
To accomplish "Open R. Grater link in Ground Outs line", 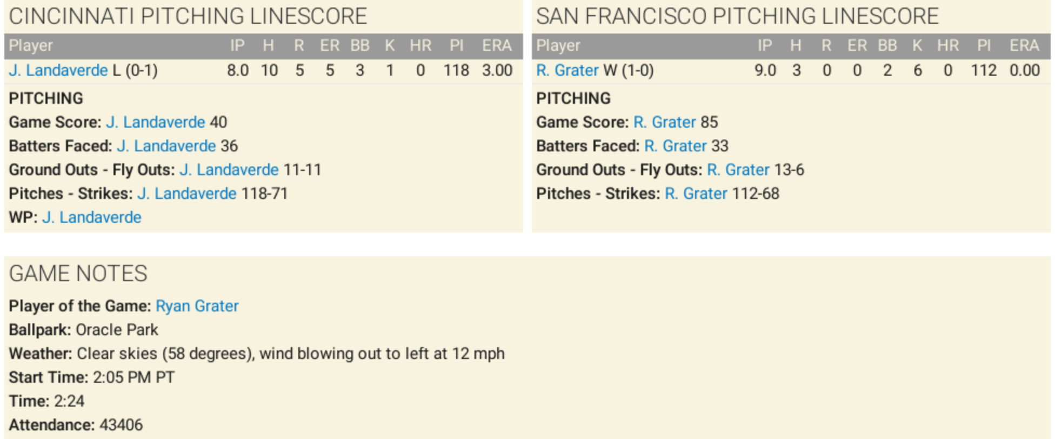I will [x=738, y=170].
